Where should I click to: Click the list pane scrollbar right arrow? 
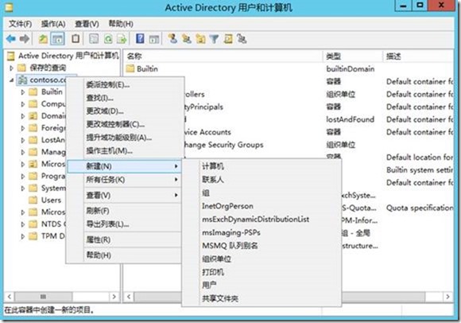coord(448,297)
